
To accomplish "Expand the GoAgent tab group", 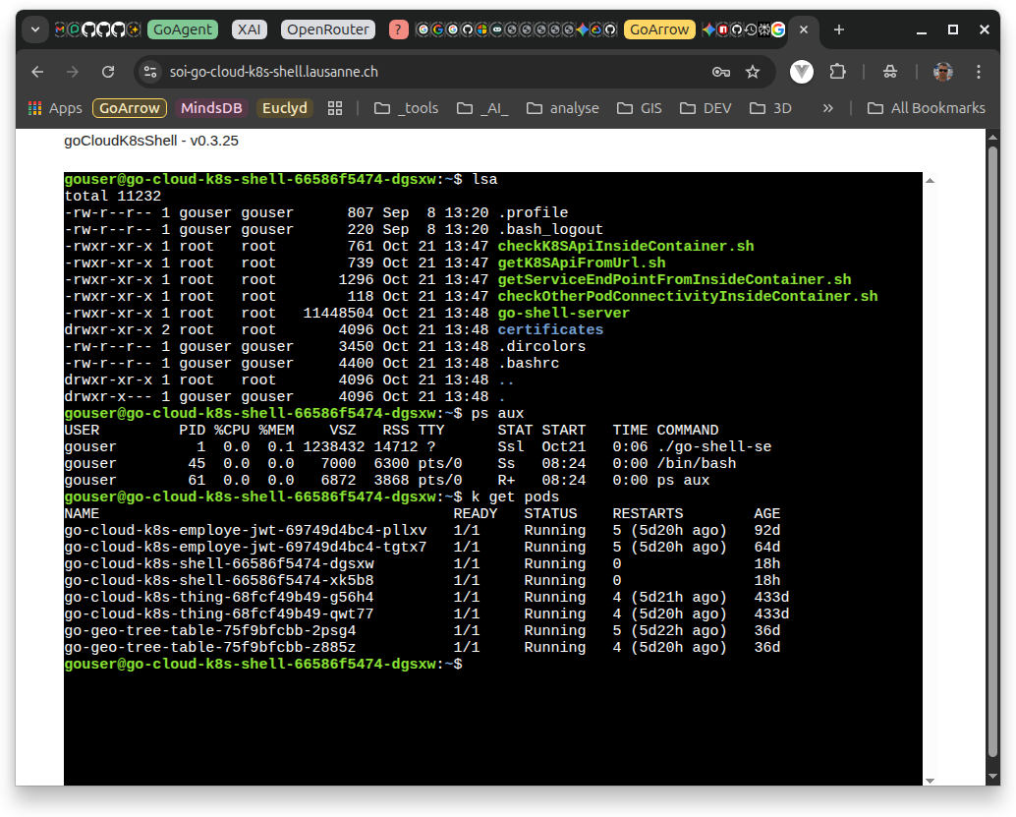I will pos(183,29).
